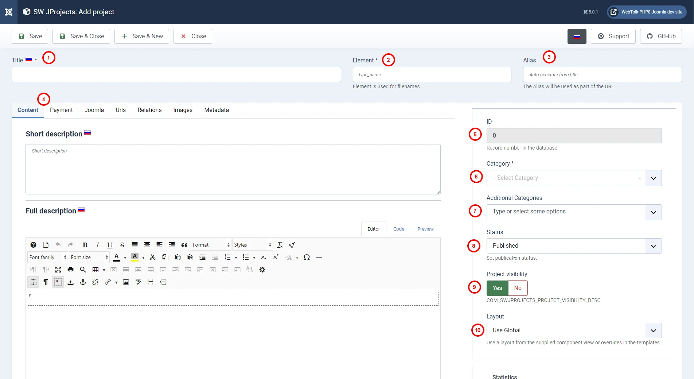Click Save & Close
The width and height of the screenshot is (694, 379).
[x=81, y=36]
